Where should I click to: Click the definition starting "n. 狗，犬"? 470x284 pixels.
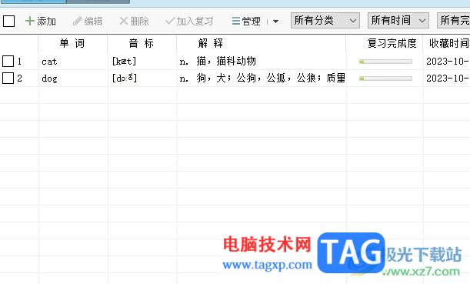point(262,79)
